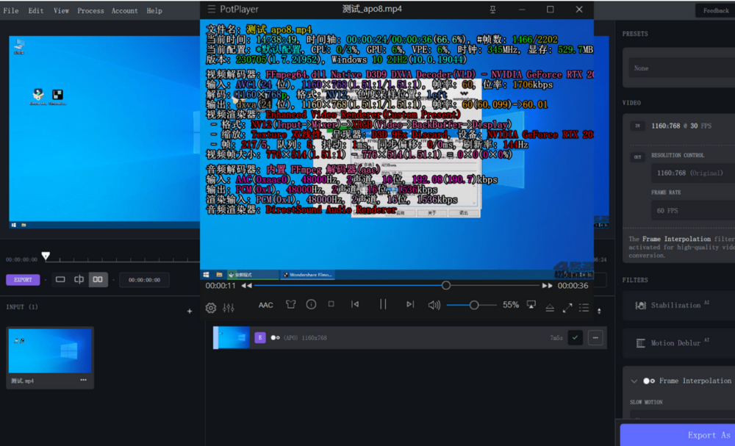Toggle PotPlayer fullscreen arrows icon
Image resolution: width=735 pixels, height=446 pixels.
coord(567,308)
